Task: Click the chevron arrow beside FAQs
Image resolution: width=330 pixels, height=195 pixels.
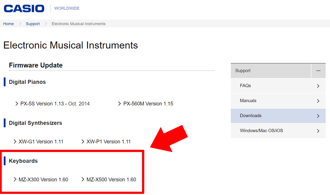Action: [x=318, y=86]
